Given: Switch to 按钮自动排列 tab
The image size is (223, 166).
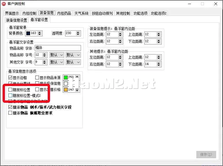Looking at the screenshot, I should (x=102, y=13).
